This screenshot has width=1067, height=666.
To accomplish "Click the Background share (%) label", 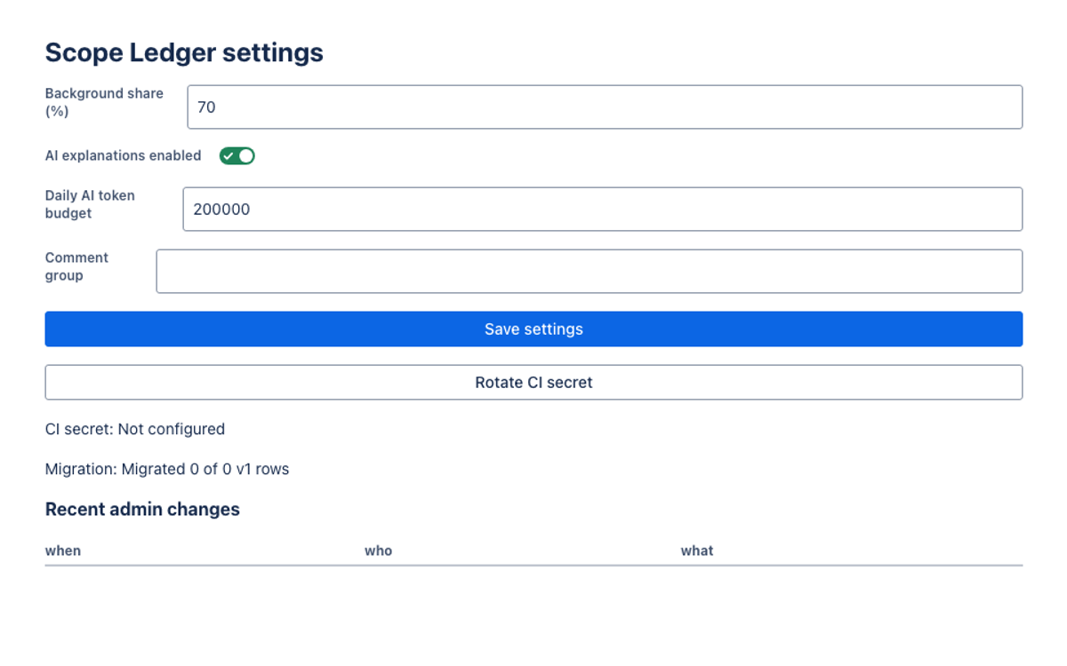I will pyautogui.click(x=104, y=102).
